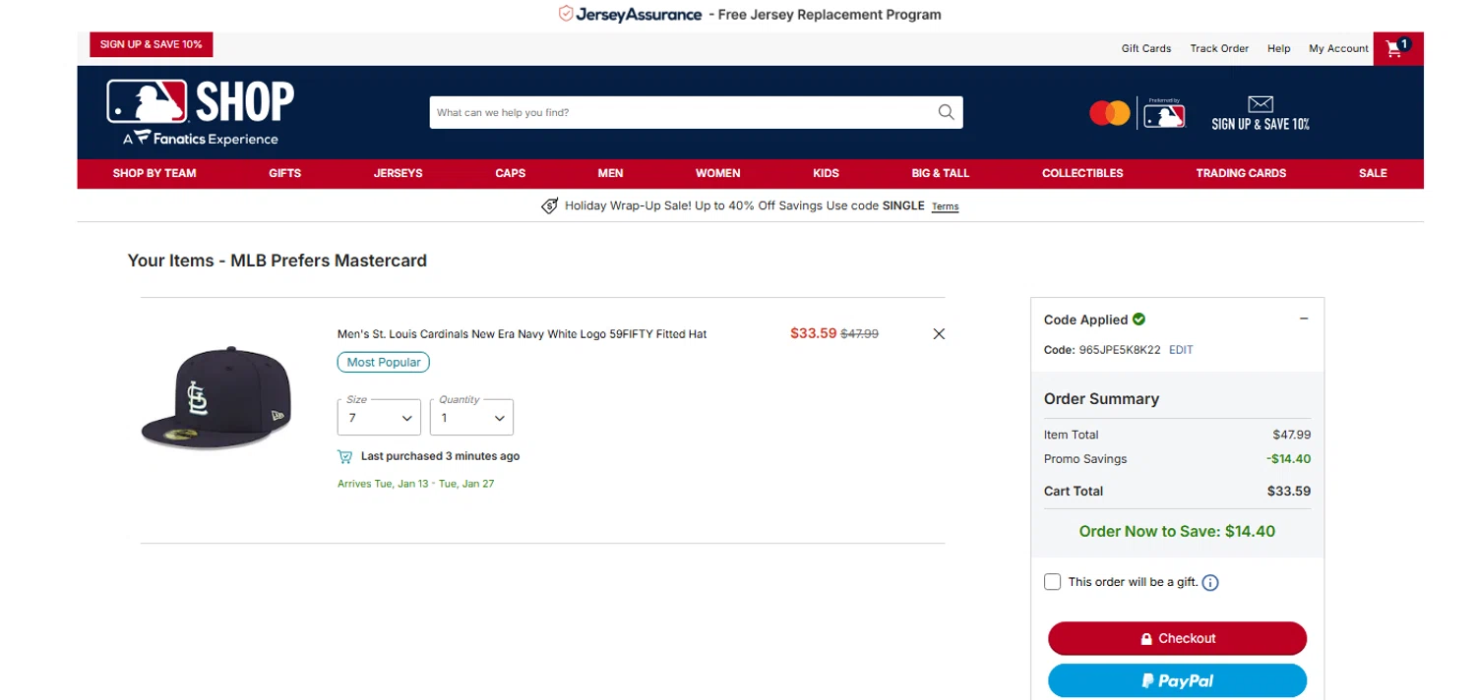This screenshot has height=700, width=1476.
Task: Open the Kids menu
Action: pyautogui.click(x=827, y=173)
